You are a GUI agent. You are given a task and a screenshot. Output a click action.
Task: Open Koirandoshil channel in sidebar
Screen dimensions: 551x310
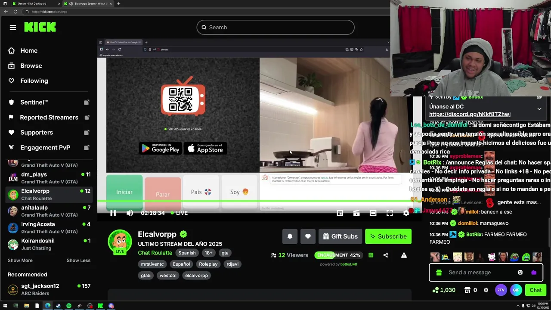(x=49, y=244)
